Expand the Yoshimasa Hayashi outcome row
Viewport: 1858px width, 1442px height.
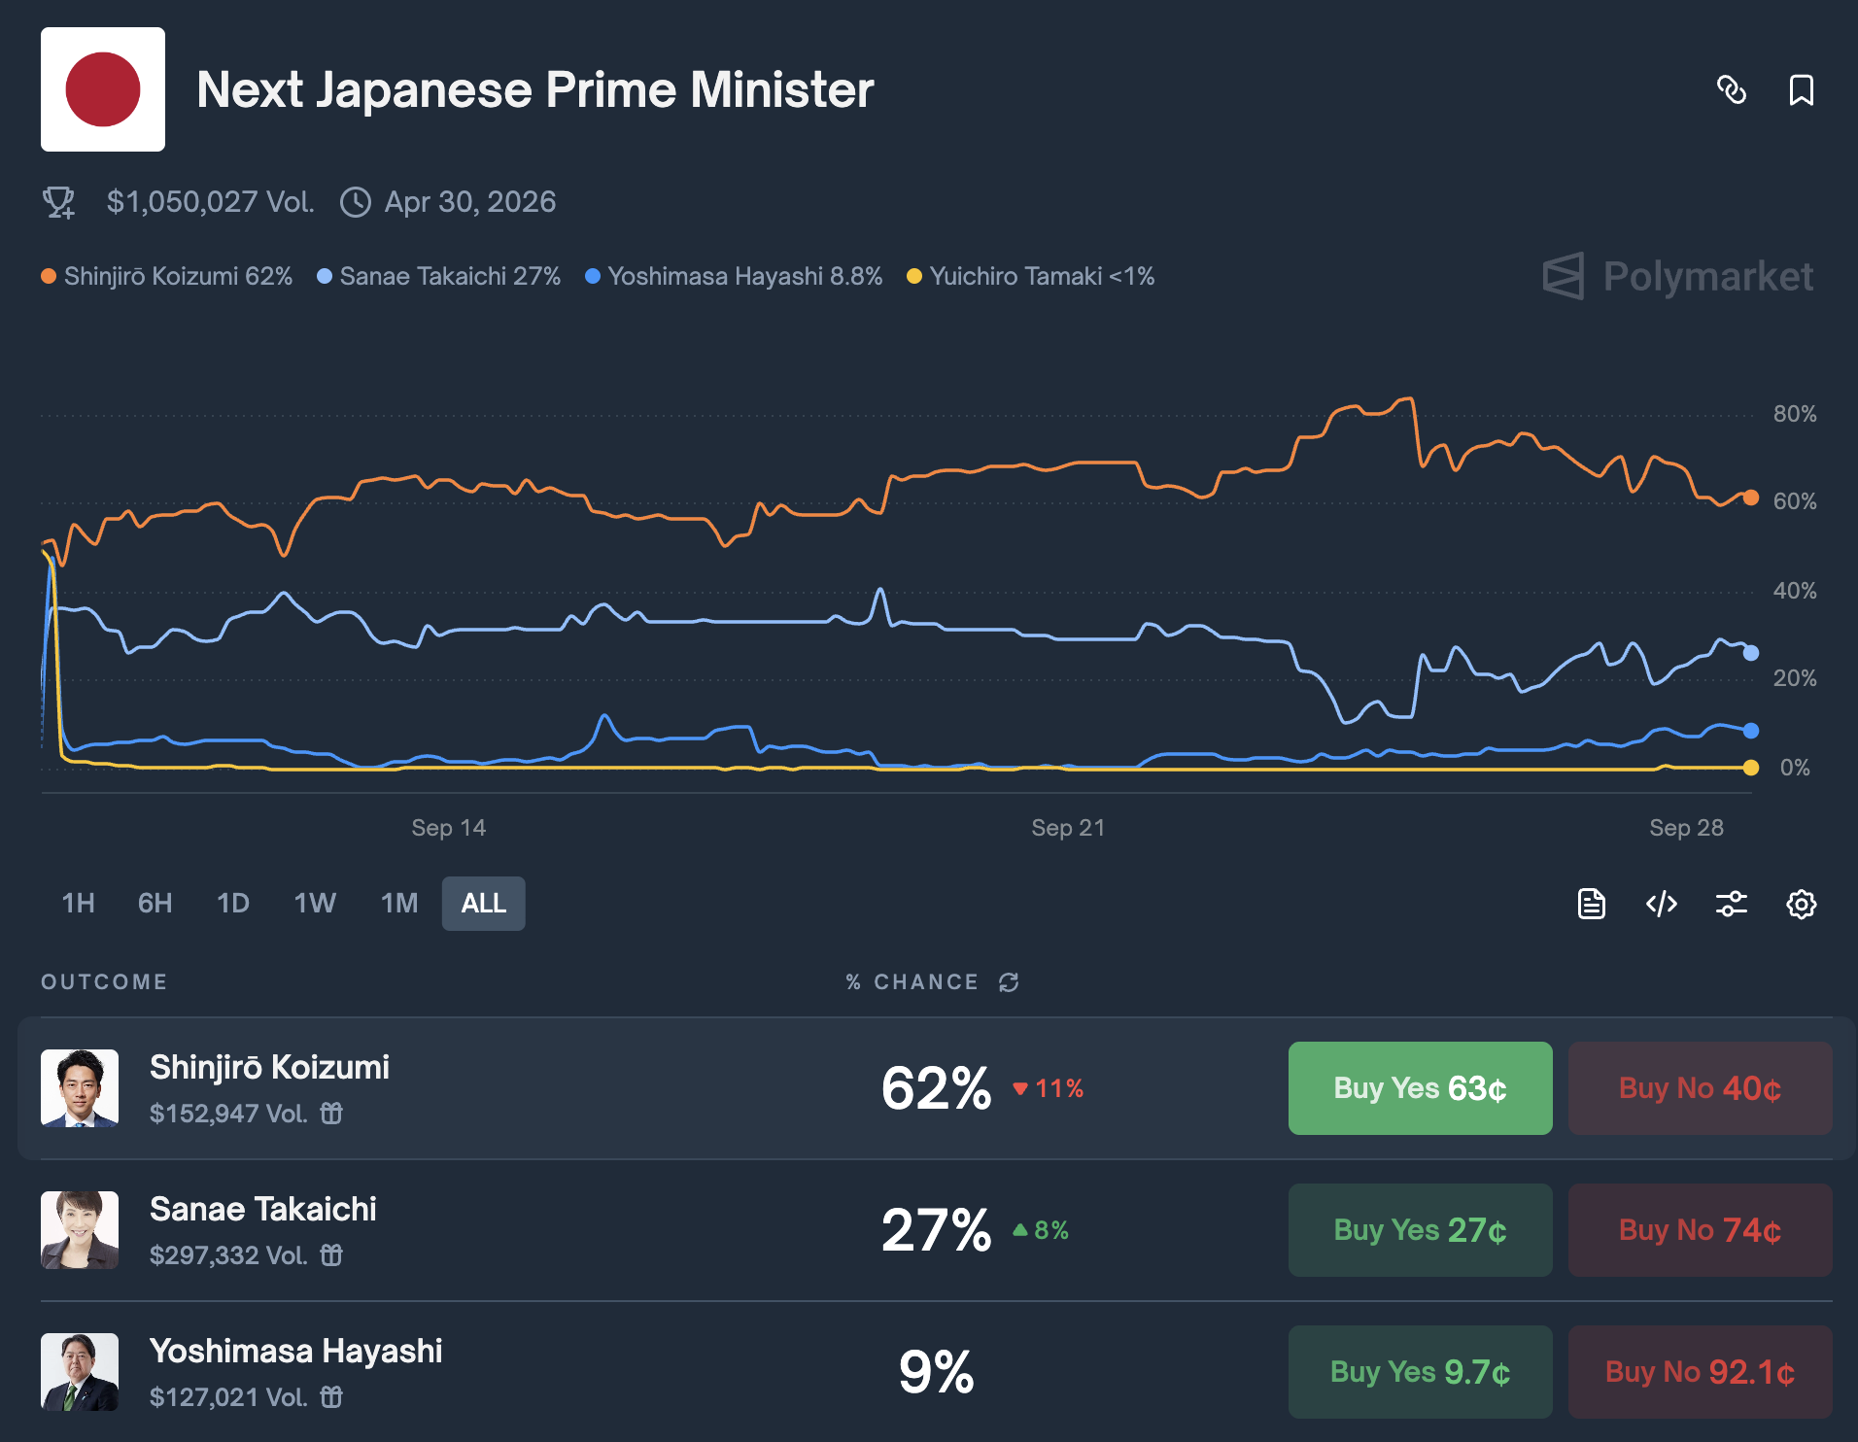pyautogui.click(x=583, y=1372)
